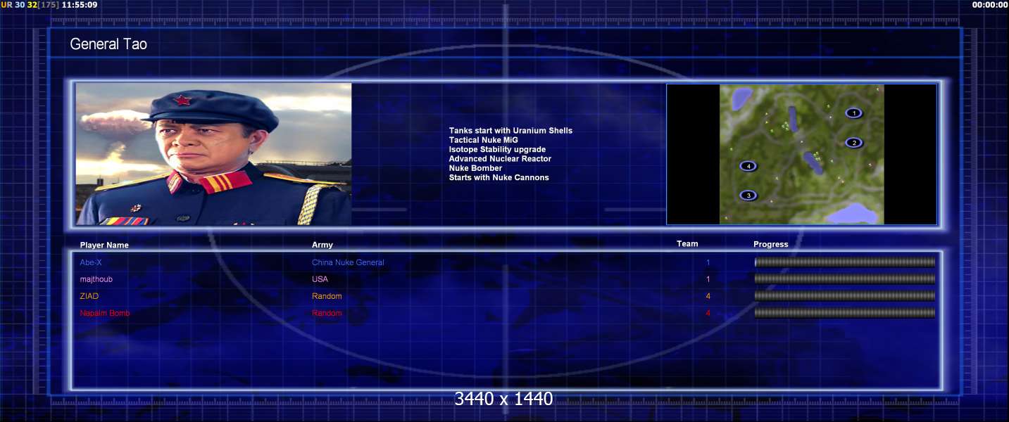Viewport: 1009px width, 422px height.
Task: Click Advanced Nuclear Reactor text
Action: pos(500,159)
